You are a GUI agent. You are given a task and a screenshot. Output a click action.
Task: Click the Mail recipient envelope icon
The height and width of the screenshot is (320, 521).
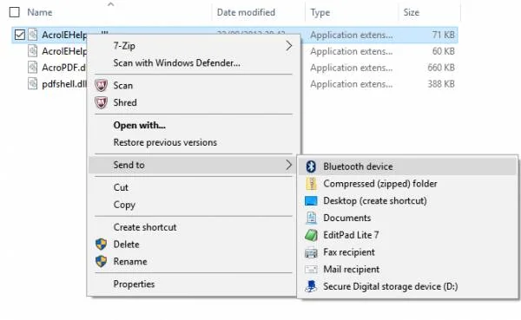[x=311, y=269]
